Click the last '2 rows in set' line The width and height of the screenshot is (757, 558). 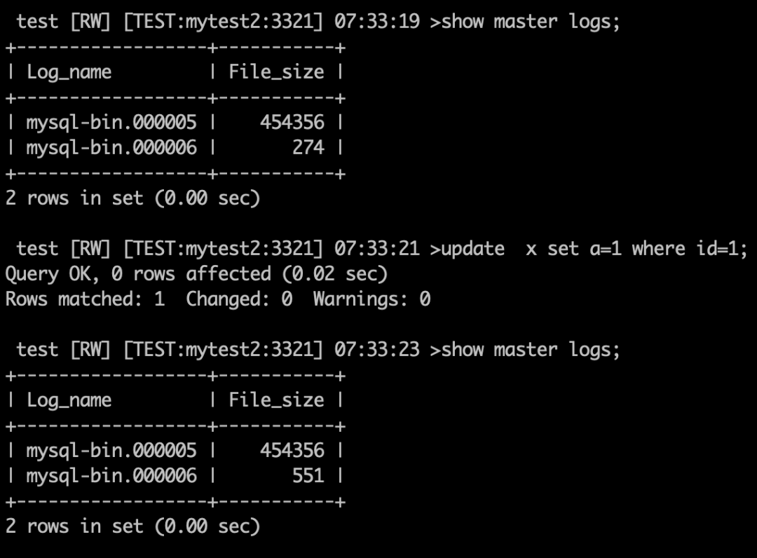pos(132,526)
